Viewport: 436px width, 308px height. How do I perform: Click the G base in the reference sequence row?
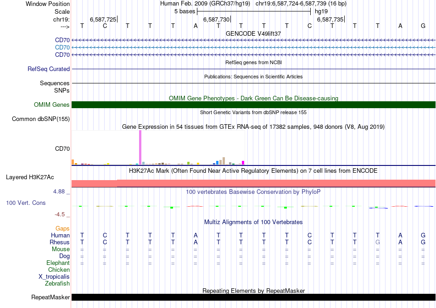click(423, 26)
